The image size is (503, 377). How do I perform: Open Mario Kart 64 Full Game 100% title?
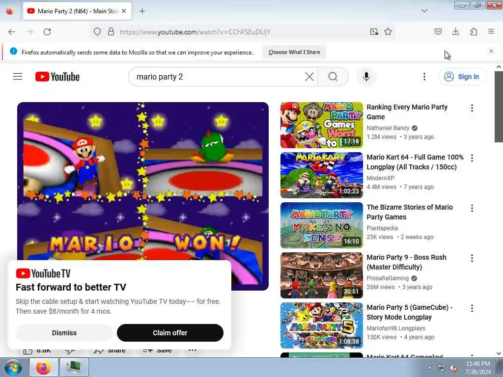(x=415, y=162)
